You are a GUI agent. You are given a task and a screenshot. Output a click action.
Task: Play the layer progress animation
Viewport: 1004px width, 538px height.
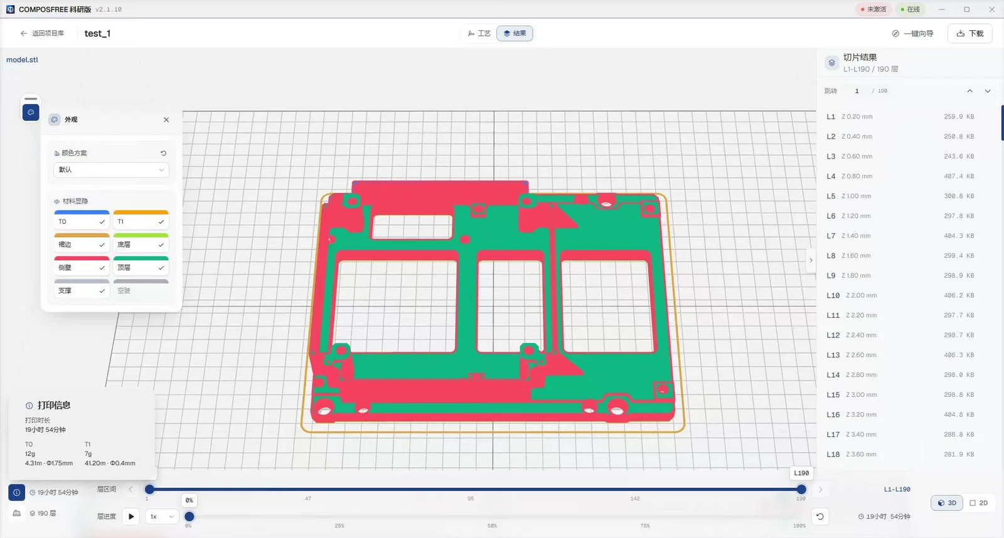coord(131,517)
